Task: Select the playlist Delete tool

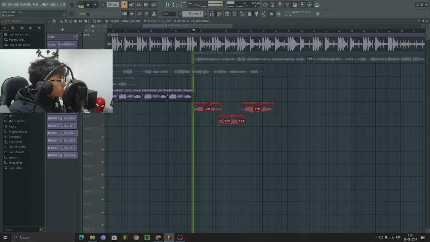Action: point(71,21)
